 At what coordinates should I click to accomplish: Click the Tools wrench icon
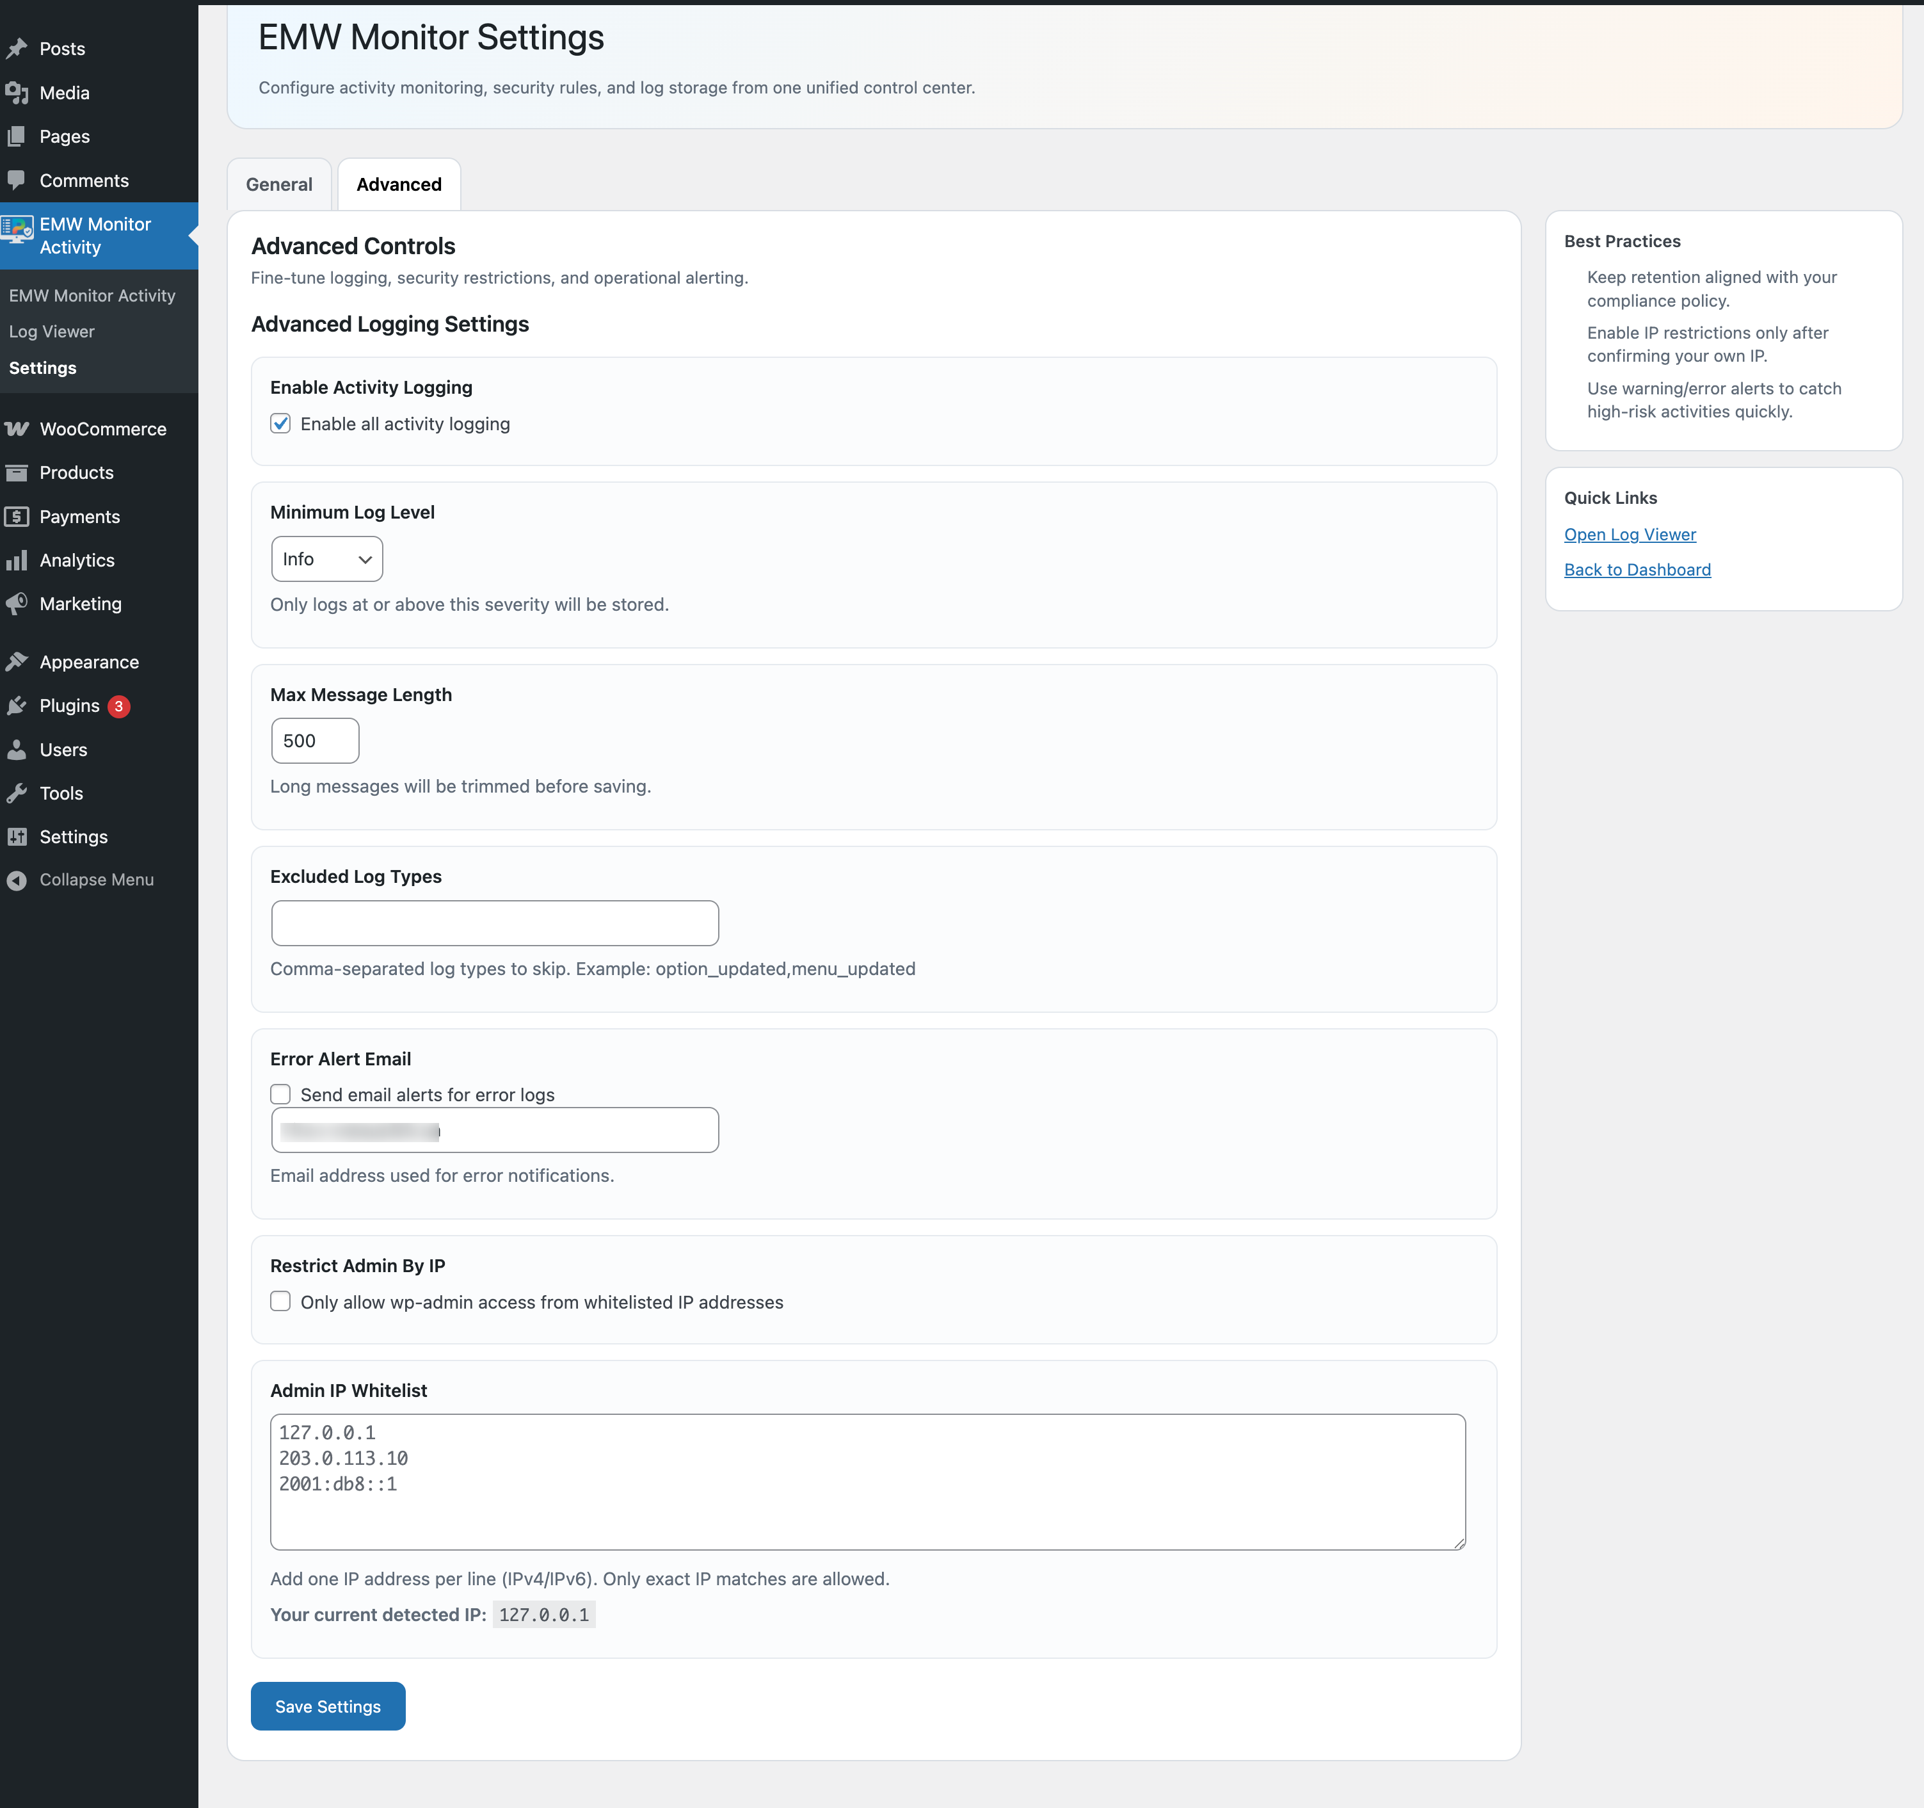coord(17,794)
